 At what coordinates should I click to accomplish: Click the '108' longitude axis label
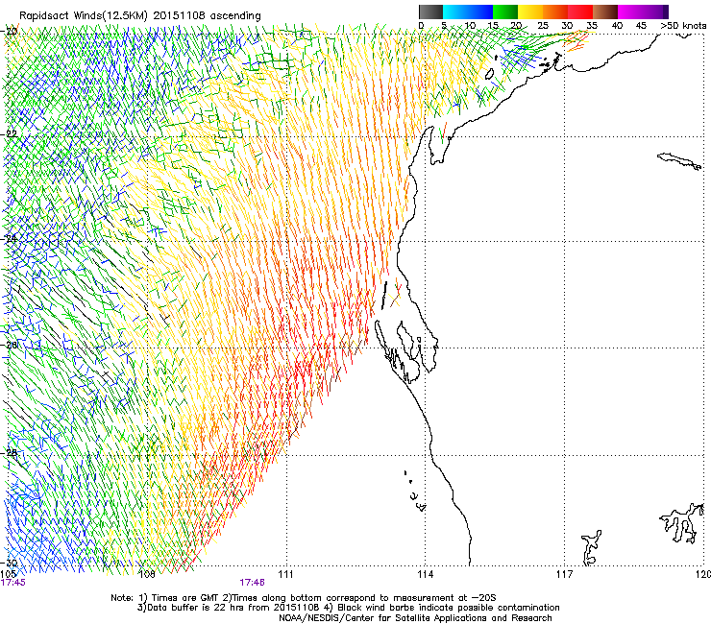[x=147, y=575]
